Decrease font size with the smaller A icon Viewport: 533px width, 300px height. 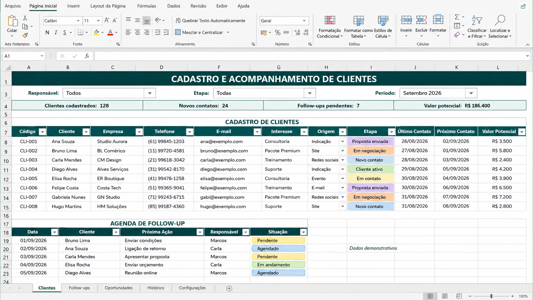point(115,20)
